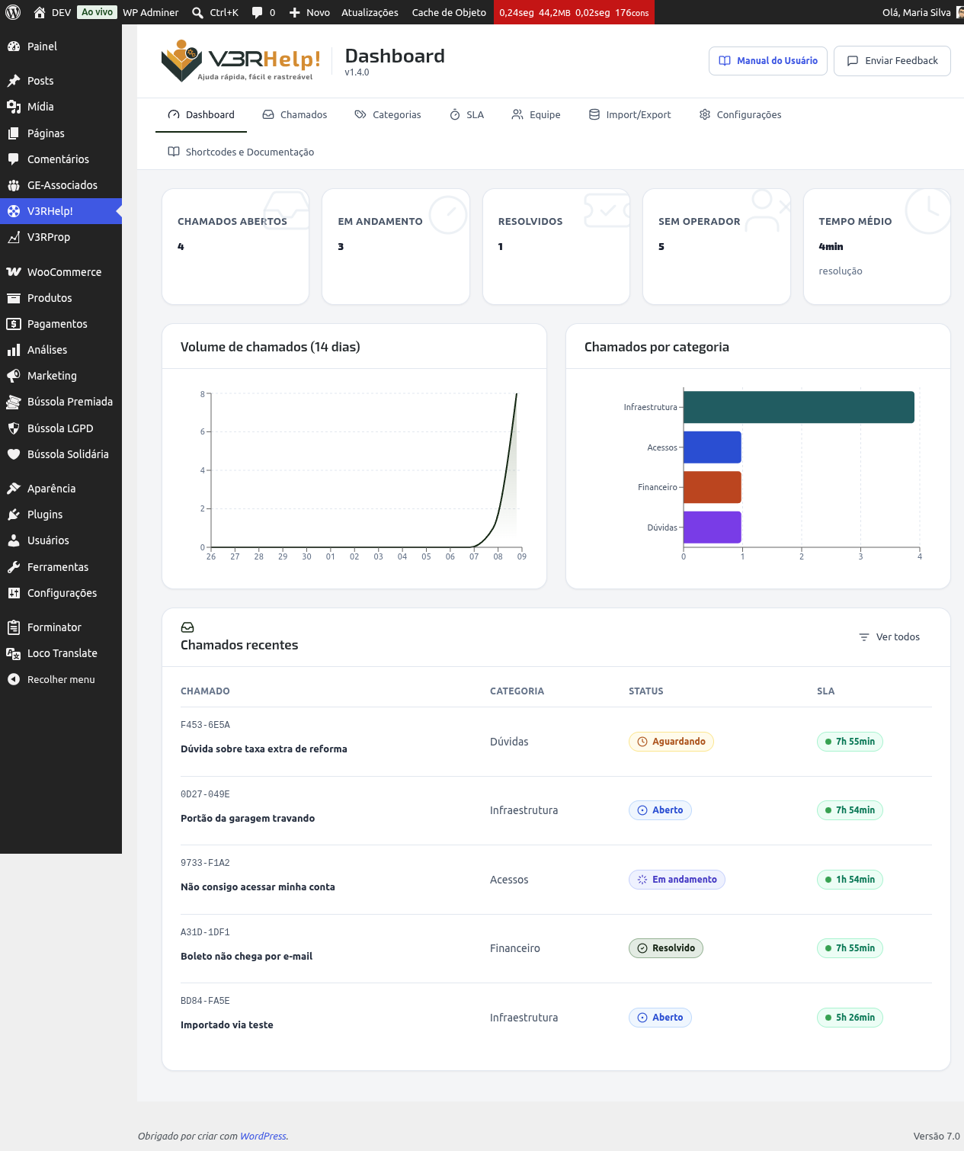Screen dimensions: 964x1151
Task: Click the Bússola LGPD shield icon
Action: point(14,428)
